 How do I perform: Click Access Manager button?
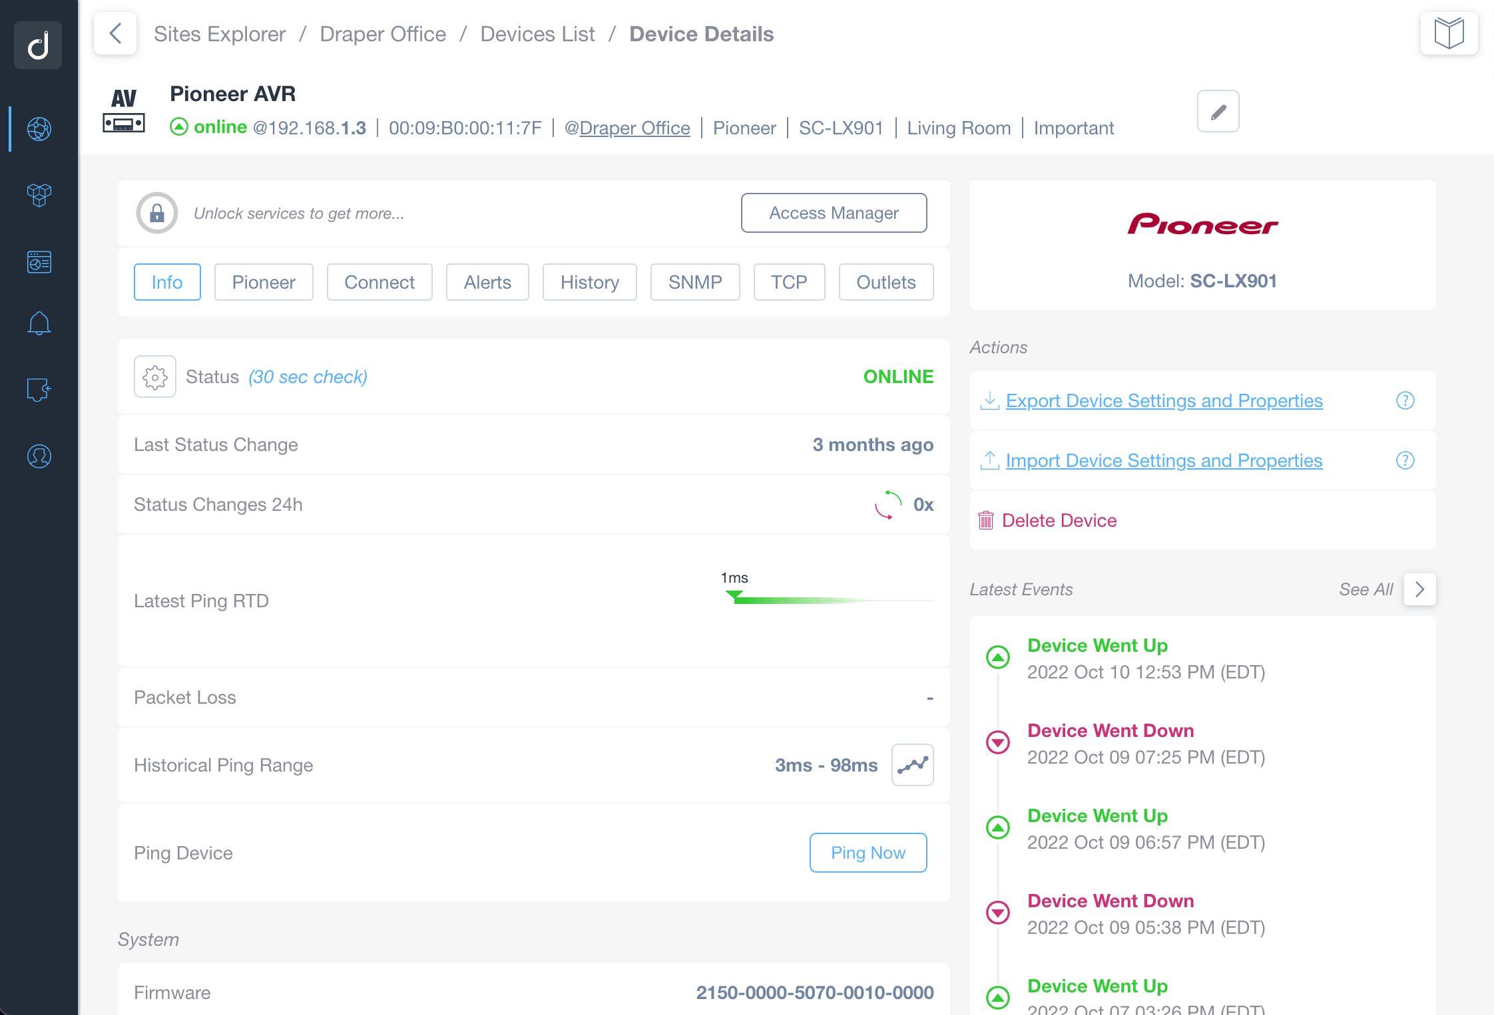point(834,213)
